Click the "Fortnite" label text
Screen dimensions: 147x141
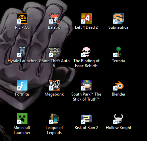tap(22, 94)
